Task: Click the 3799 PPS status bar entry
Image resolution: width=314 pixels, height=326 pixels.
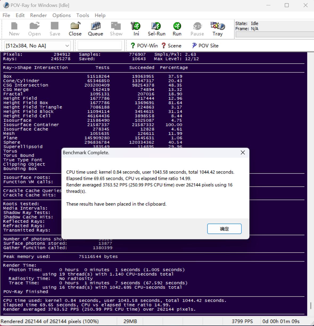Action: pyautogui.click(x=242, y=321)
